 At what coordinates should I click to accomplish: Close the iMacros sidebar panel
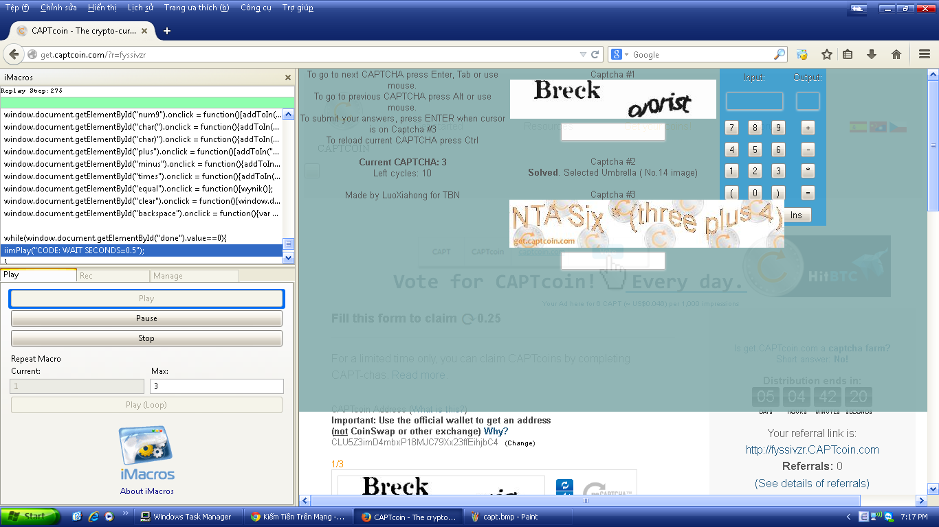[288, 78]
